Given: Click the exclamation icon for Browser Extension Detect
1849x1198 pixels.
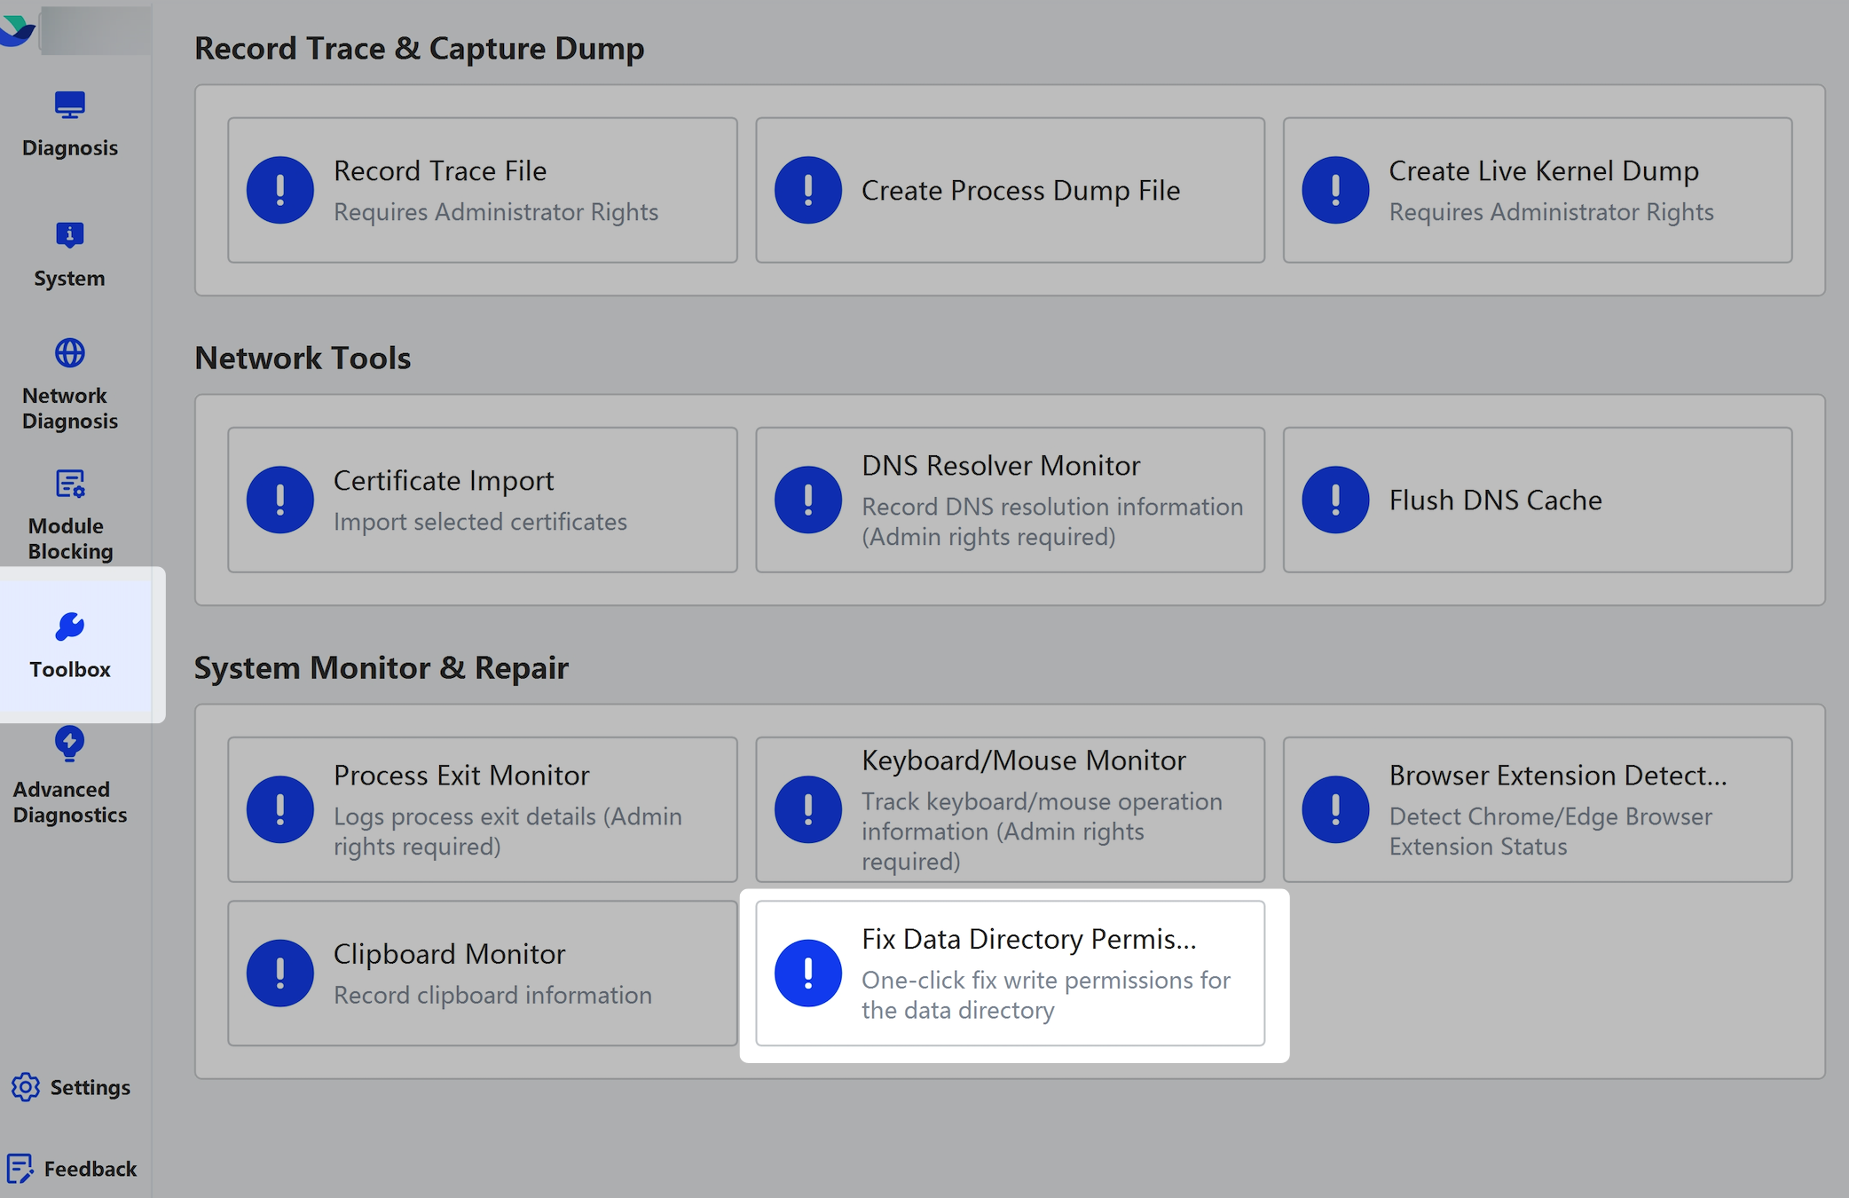Looking at the screenshot, I should [x=1335, y=809].
